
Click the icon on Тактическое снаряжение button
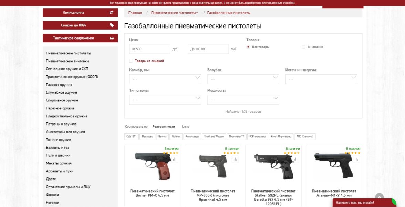(x=112, y=38)
